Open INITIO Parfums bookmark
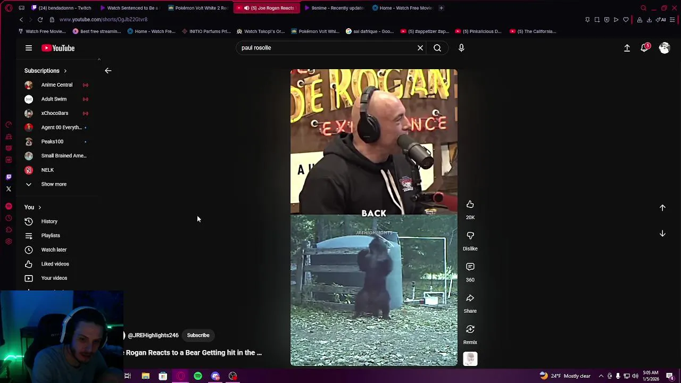Screen dimensions: 681x383 pos(206,31)
